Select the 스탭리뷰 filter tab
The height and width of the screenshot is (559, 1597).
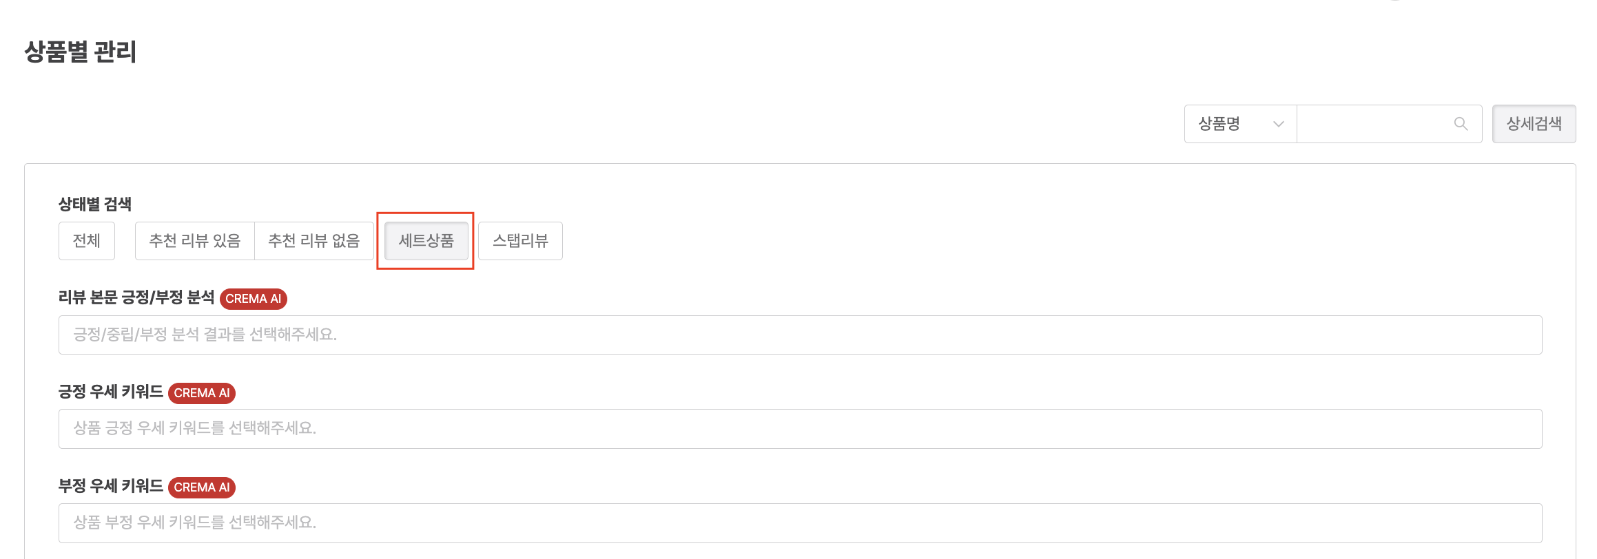pyautogui.click(x=520, y=241)
